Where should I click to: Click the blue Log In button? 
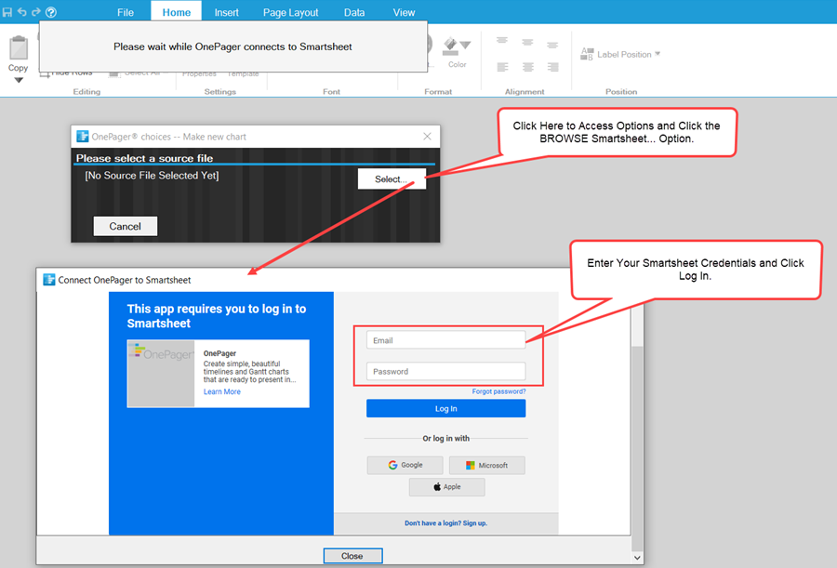point(445,408)
